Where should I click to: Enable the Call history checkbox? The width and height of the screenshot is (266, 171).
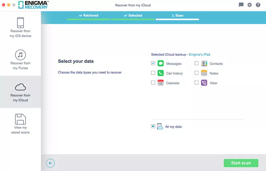tap(153, 73)
